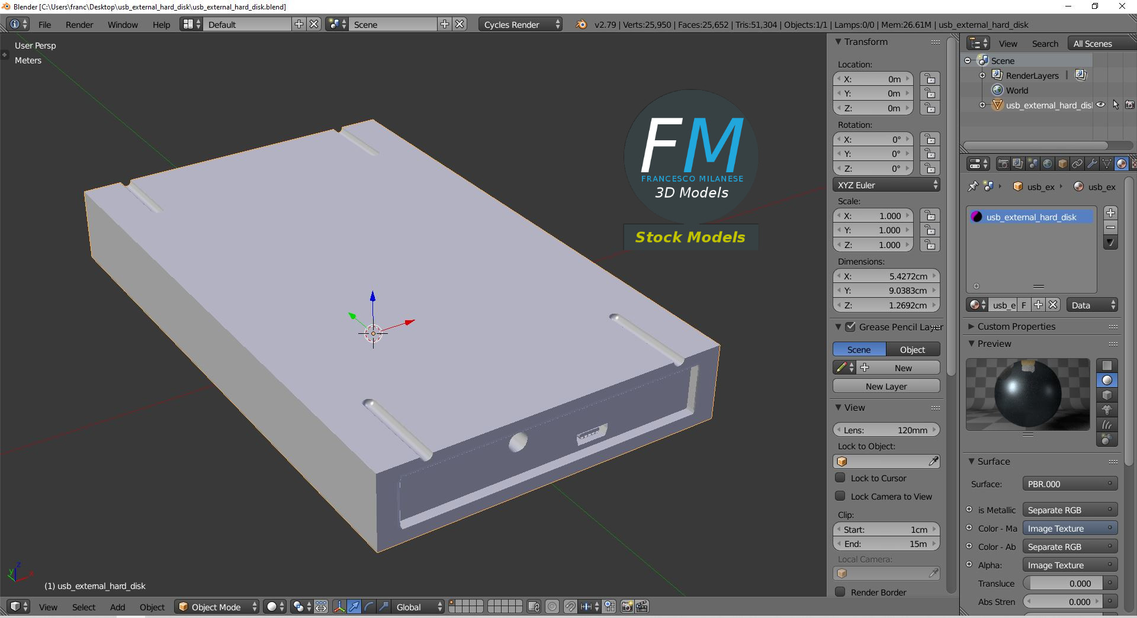The width and height of the screenshot is (1137, 618).
Task: Toggle snap magnet icon in viewport header
Action: tap(570, 607)
